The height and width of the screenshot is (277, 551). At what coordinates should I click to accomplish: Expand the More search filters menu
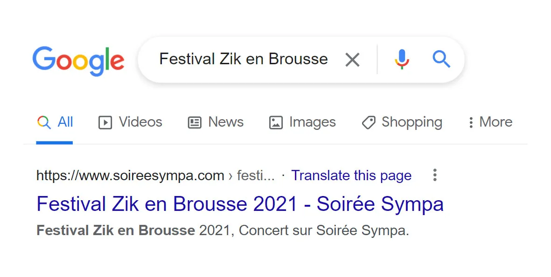click(490, 122)
